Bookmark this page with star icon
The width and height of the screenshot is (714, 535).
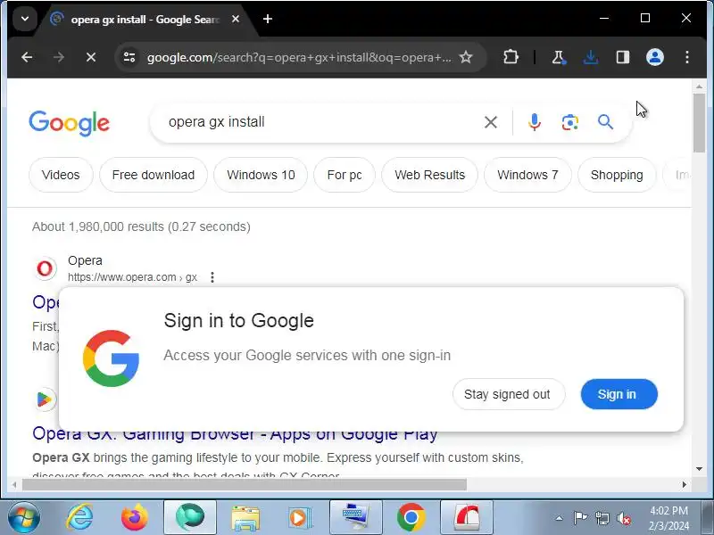point(465,57)
